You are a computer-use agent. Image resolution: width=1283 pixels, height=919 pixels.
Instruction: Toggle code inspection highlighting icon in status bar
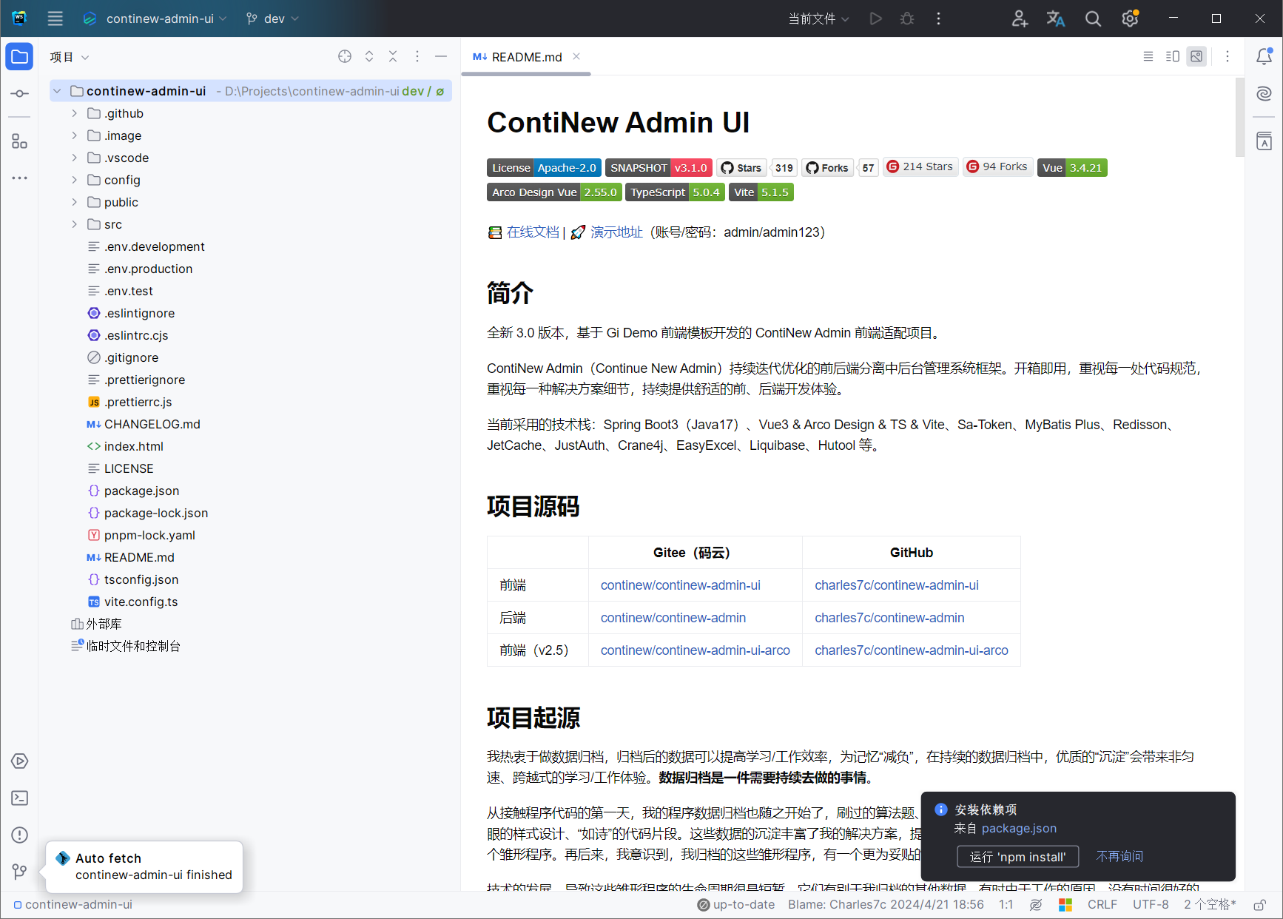(x=1036, y=905)
